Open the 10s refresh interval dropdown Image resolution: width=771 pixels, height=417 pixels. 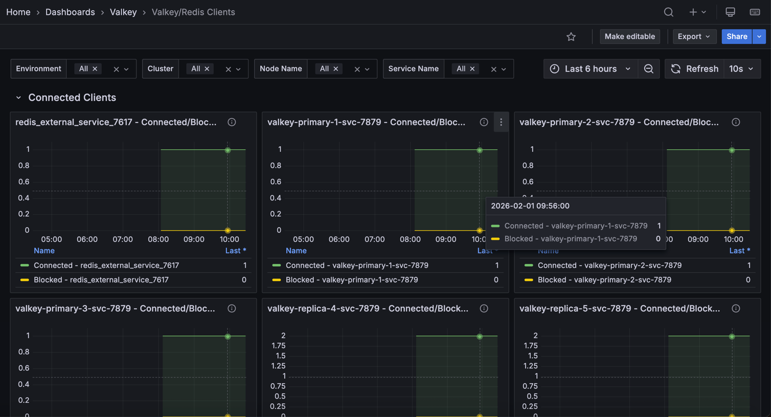coord(741,68)
